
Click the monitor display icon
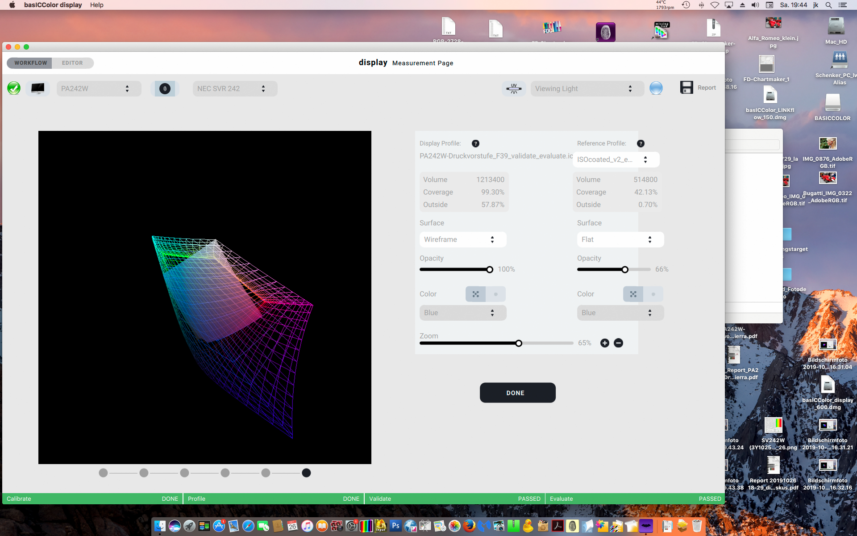coord(38,88)
